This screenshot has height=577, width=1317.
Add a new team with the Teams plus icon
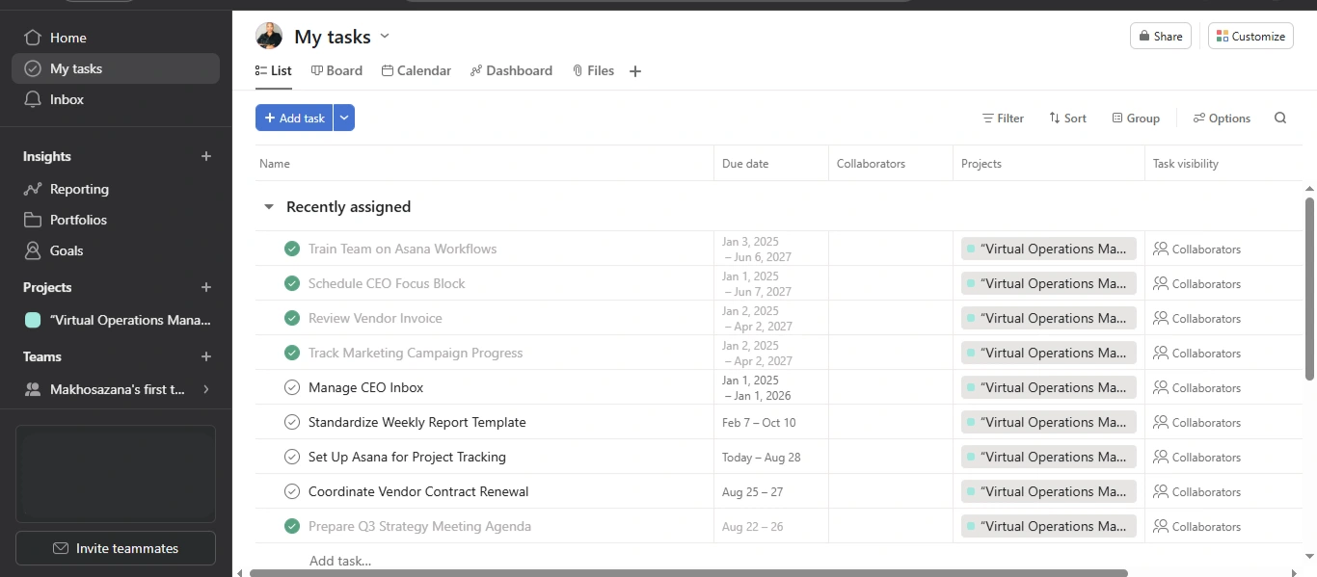pos(206,356)
